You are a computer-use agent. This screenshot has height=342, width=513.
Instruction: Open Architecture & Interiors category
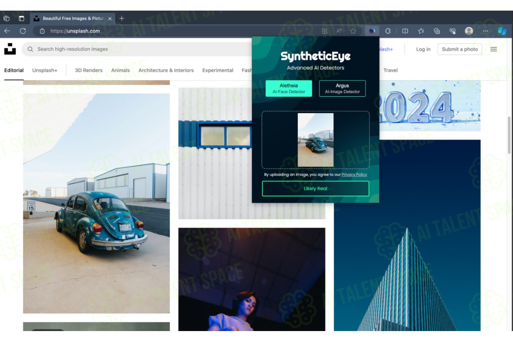(x=166, y=70)
